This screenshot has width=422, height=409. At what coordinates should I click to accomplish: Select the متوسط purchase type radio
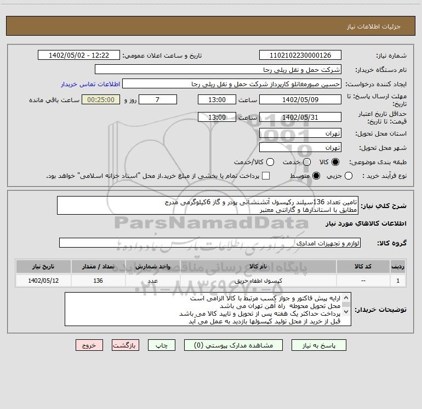point(316,176)
